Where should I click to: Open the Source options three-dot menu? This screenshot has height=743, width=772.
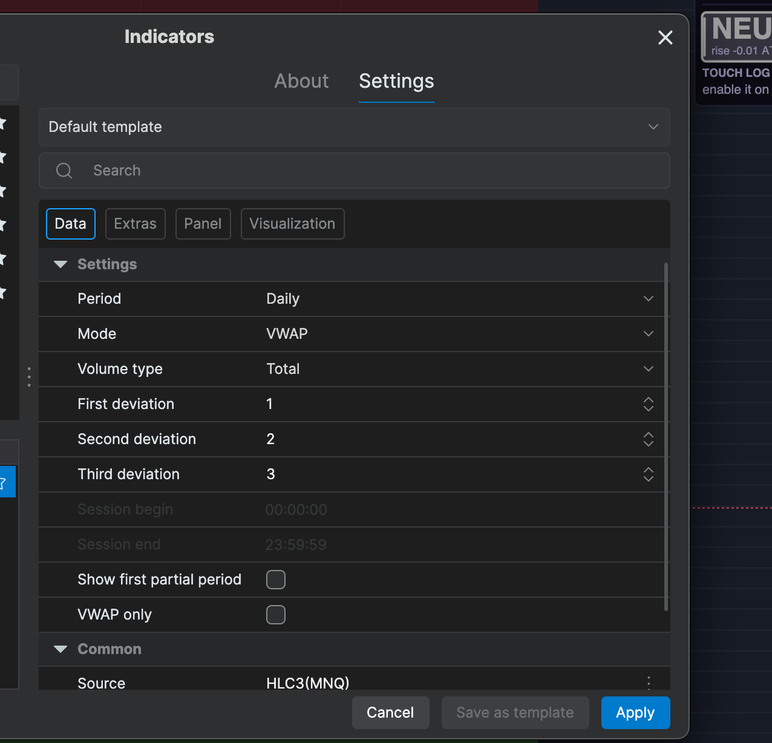tap(649, 683)
